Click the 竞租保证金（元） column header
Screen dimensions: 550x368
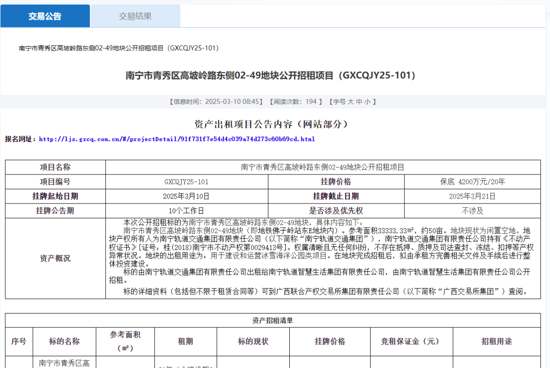(x=411, y=342)
